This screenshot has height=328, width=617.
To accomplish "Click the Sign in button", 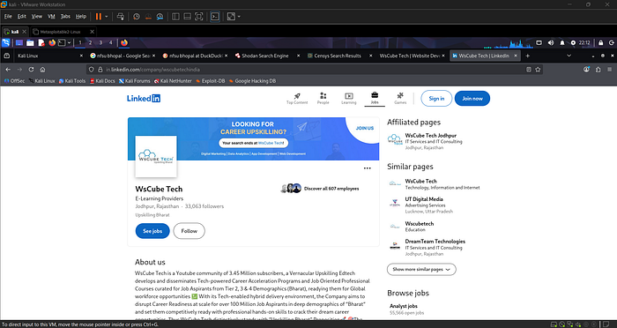I will (436, 99).
